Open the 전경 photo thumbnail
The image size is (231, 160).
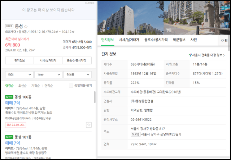(x=131, y=18)
